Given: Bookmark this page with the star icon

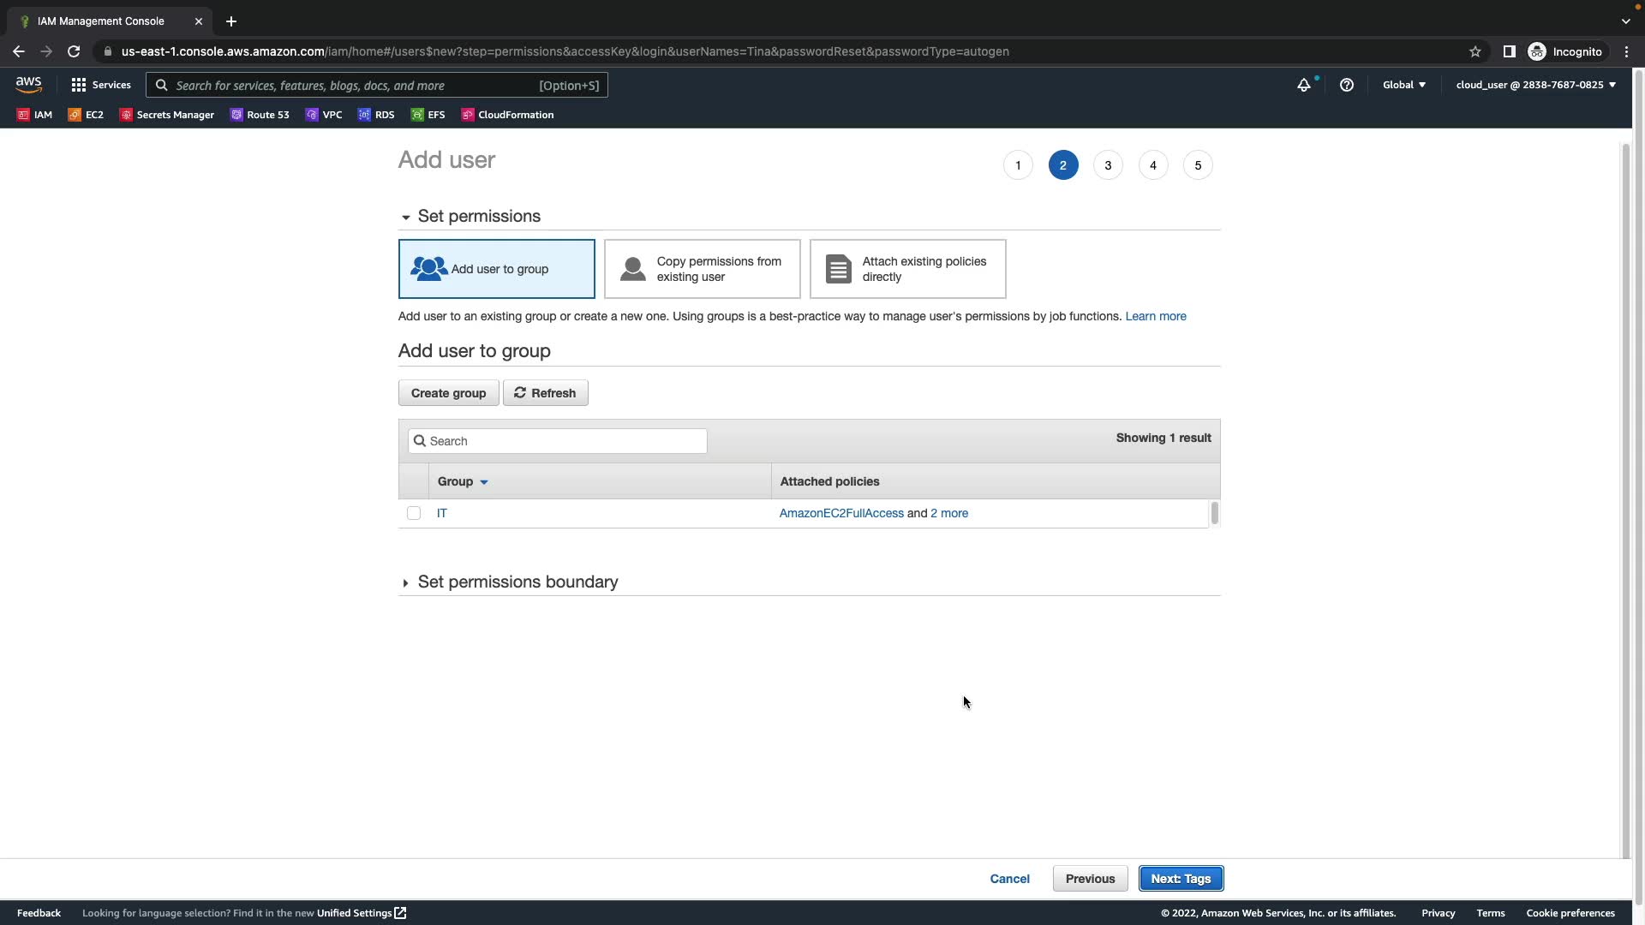Looking at the screenshot, I should [x=1475, y=51].
